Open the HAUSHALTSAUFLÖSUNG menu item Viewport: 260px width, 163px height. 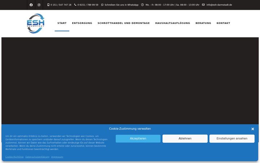click(x=173, y=23)
